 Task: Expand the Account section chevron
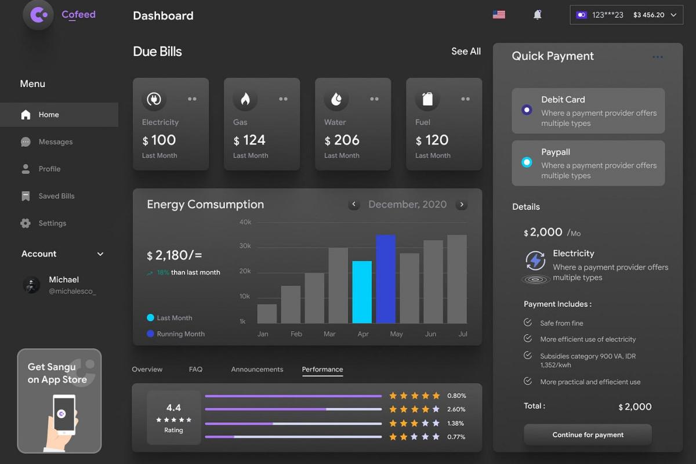point(100,254)
